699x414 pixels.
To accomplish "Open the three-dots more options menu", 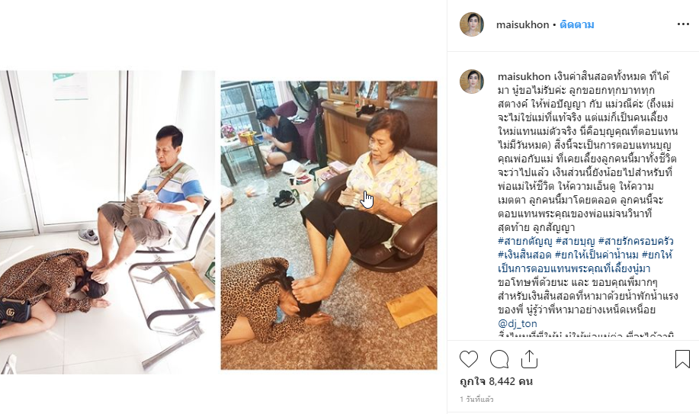I will [x=683, y=24].
